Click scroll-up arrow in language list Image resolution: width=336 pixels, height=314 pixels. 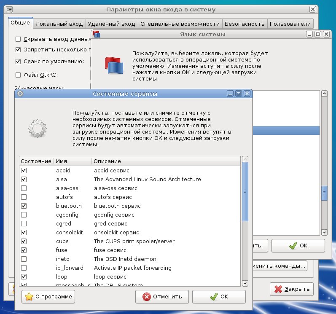[325, 94]
